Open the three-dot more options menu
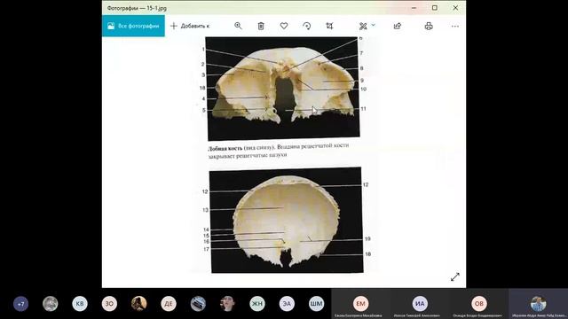This screenshot has height=319, width=568. point(455,26)
